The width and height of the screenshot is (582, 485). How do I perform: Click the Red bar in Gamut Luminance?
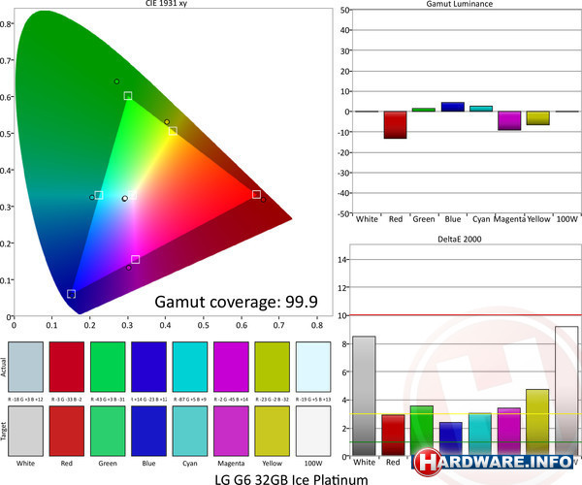396,125
